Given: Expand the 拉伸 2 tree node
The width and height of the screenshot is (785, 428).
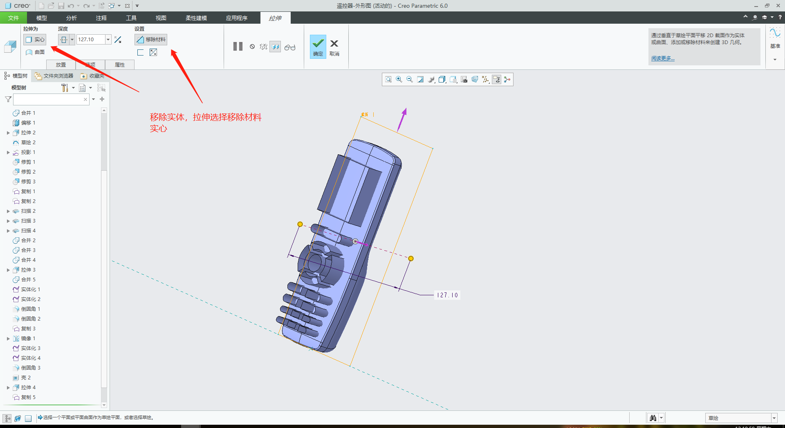Looking at the screenshot, I should tap(8, 133).
